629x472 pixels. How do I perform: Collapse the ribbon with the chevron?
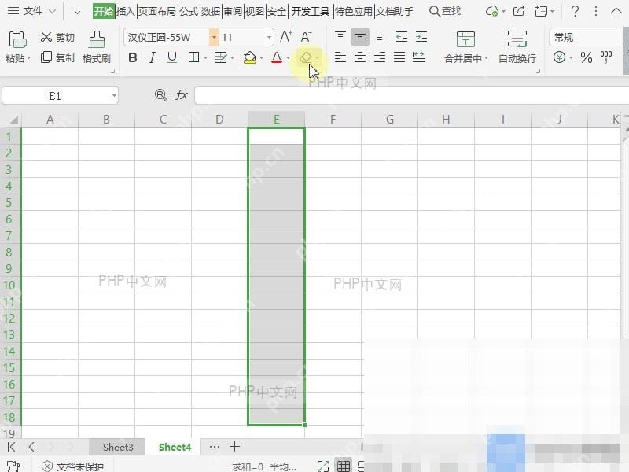click(x=616, y=11)
